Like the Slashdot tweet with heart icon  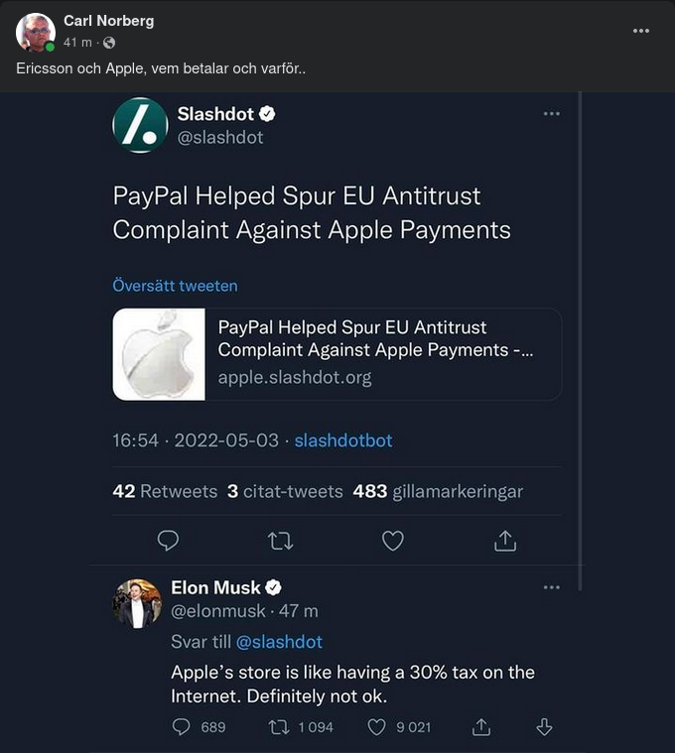[393, 540]
